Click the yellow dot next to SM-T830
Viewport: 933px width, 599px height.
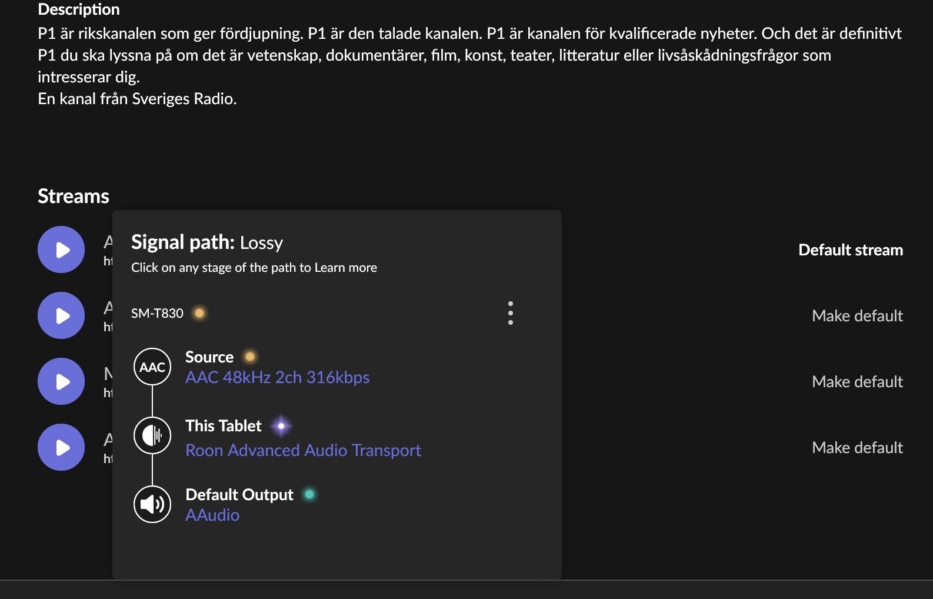coord(199,313)
